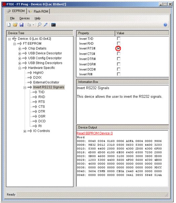Toggle the Invert DSR# checkbox
This screenshot has width=176, height=203.
[x=119, y=64]
